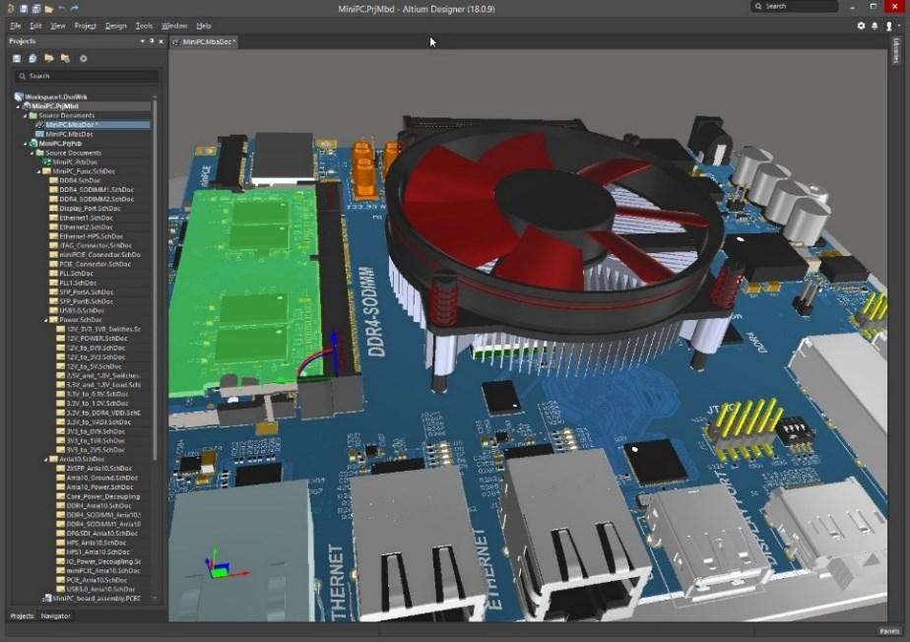Open notifications via the bell icon
The height and width of the screenshot is (642, 910).
tap(875, 26)
